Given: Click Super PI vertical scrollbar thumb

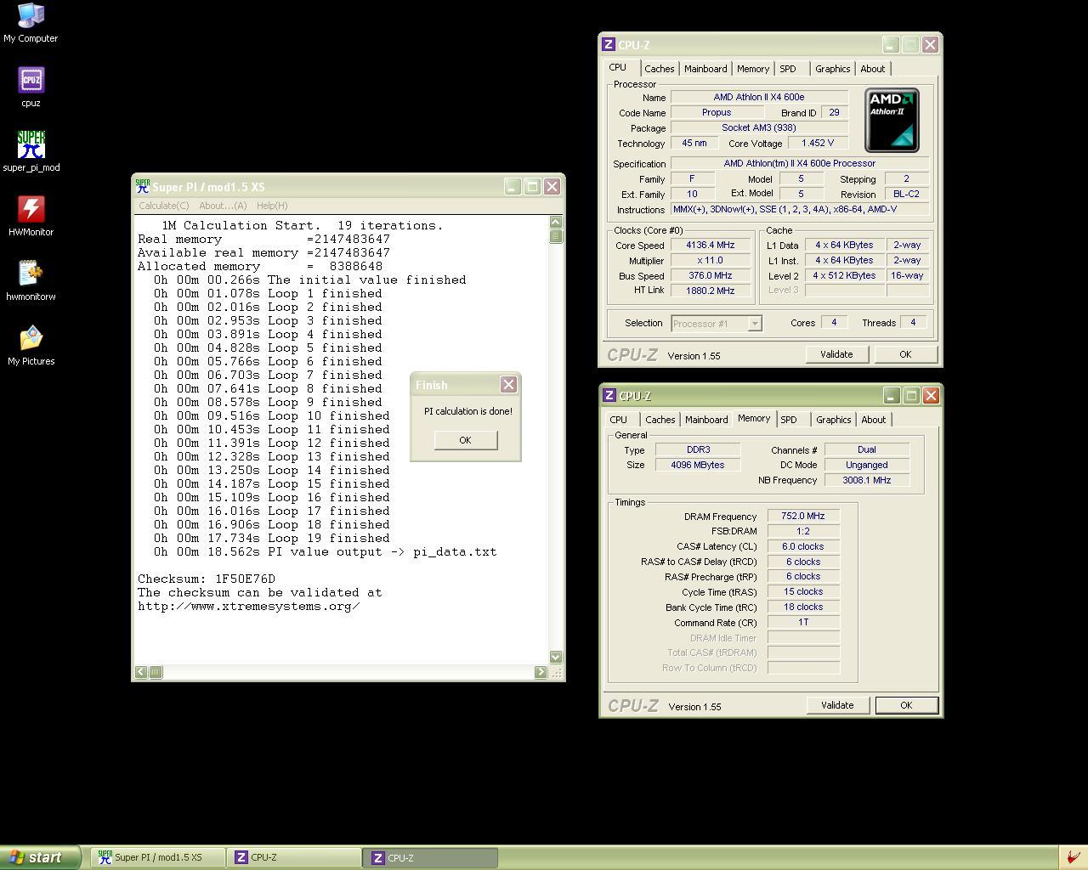Looking at the screenshot, I should click(556, 236).
